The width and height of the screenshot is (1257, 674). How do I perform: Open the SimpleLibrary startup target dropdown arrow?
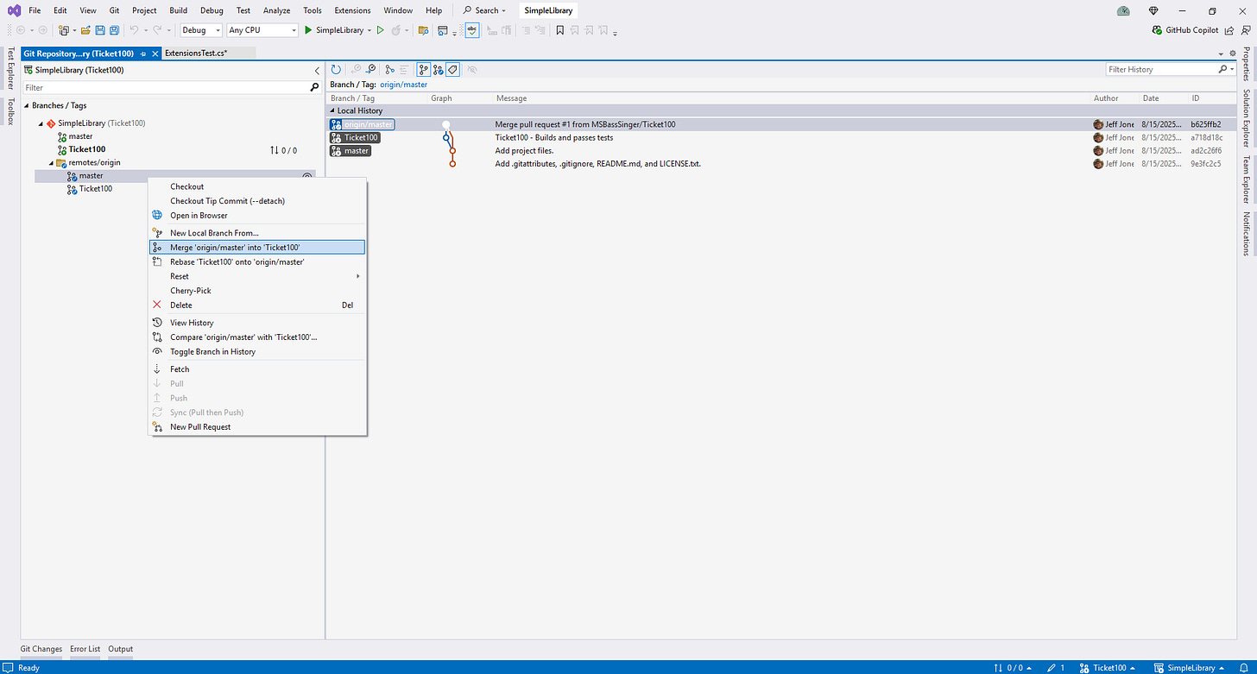click(370, 30)
